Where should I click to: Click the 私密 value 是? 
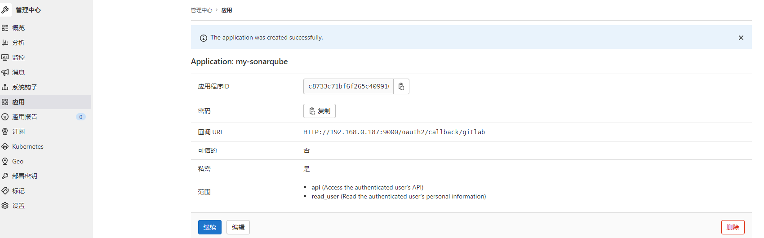306,169
